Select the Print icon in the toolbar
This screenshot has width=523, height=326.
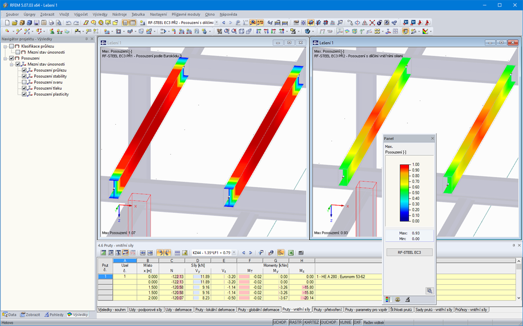(x=51, y=23)
